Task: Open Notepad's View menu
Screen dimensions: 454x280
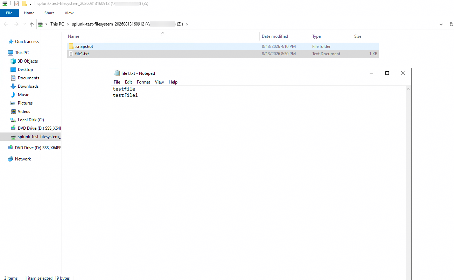Action: [160, 82]
